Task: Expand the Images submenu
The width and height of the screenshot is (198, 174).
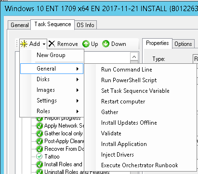Action: click(x=52, y=90)
